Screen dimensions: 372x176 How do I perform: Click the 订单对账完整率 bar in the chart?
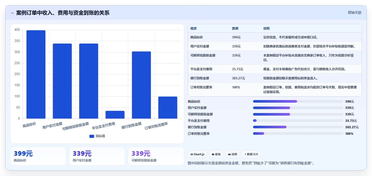[168, 108]
